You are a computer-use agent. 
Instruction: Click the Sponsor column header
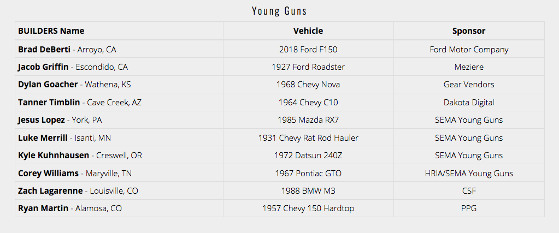coord(469,31)
